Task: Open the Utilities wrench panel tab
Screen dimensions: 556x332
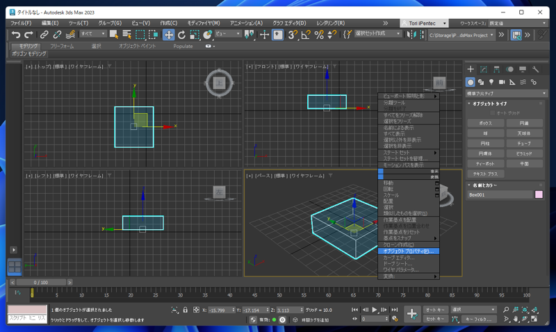Action: click(x=535, y=69)
